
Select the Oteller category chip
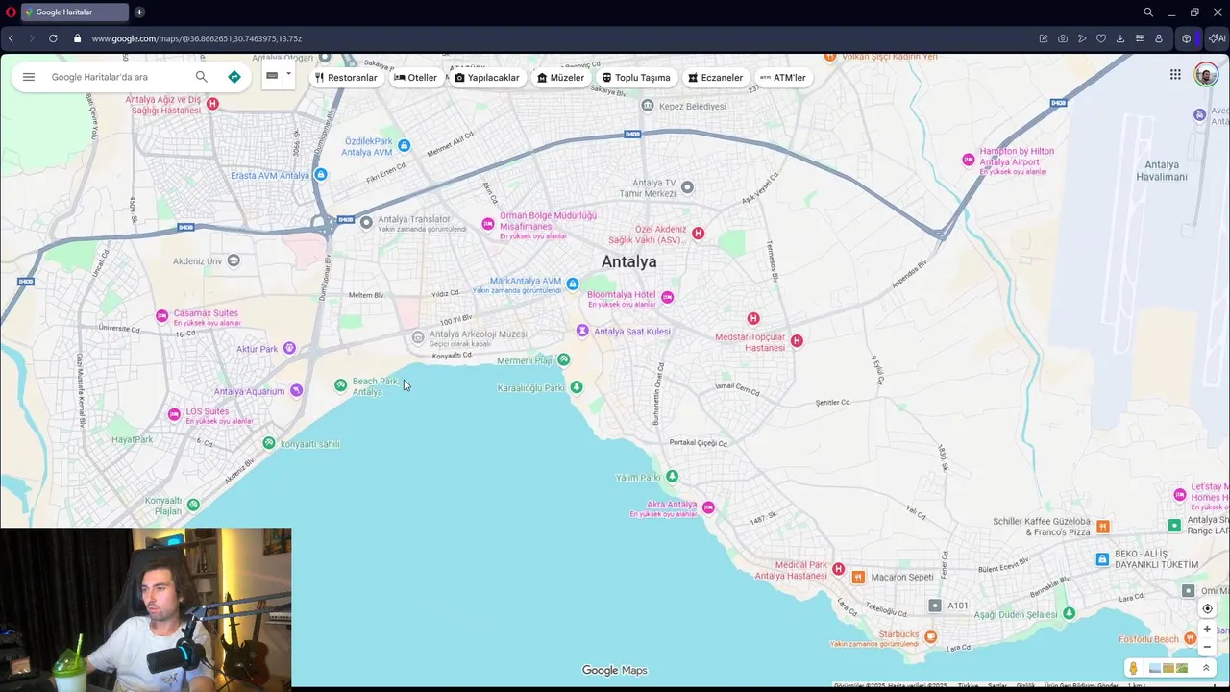coord(415,78)
